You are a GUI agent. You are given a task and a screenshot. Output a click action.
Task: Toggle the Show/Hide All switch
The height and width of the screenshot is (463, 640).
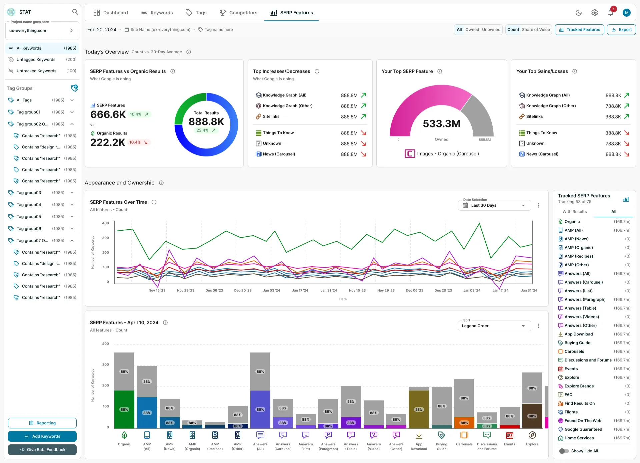[564, 451]
